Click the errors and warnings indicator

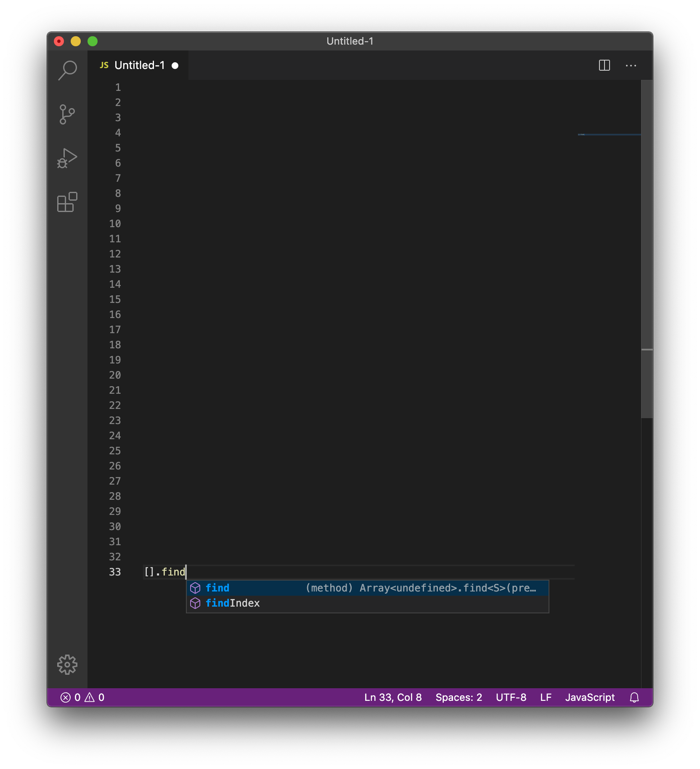pos(82,697)
